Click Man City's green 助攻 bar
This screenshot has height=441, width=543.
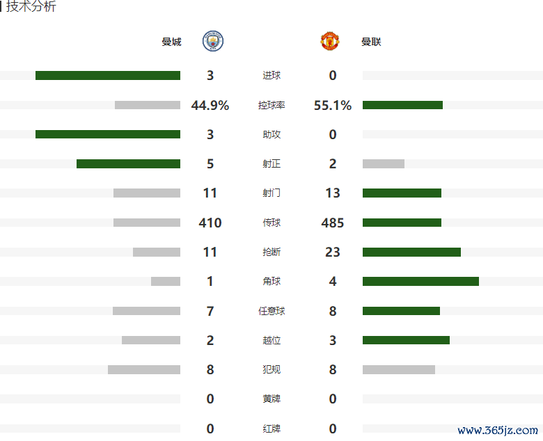coord(108,134)
